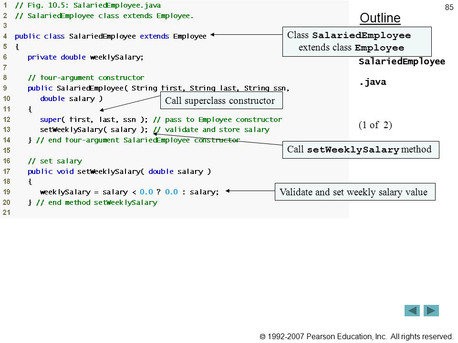458x343 pixels.
Task: Go to the previous slide arrow button
Action: [x=412, y=311]
